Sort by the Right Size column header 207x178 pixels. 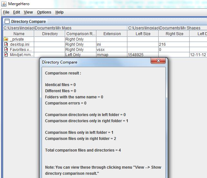[x=174, y=34]
